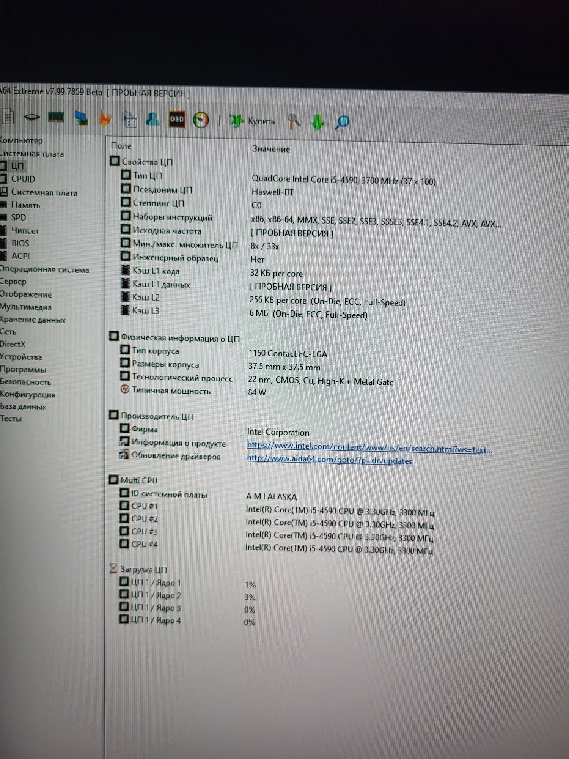Click the Multi CPU group icon
This screenshot has height=759, width=569.
pos(113,479)
